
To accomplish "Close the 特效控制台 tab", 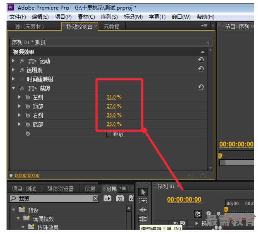I will click(x=96, y=26).
